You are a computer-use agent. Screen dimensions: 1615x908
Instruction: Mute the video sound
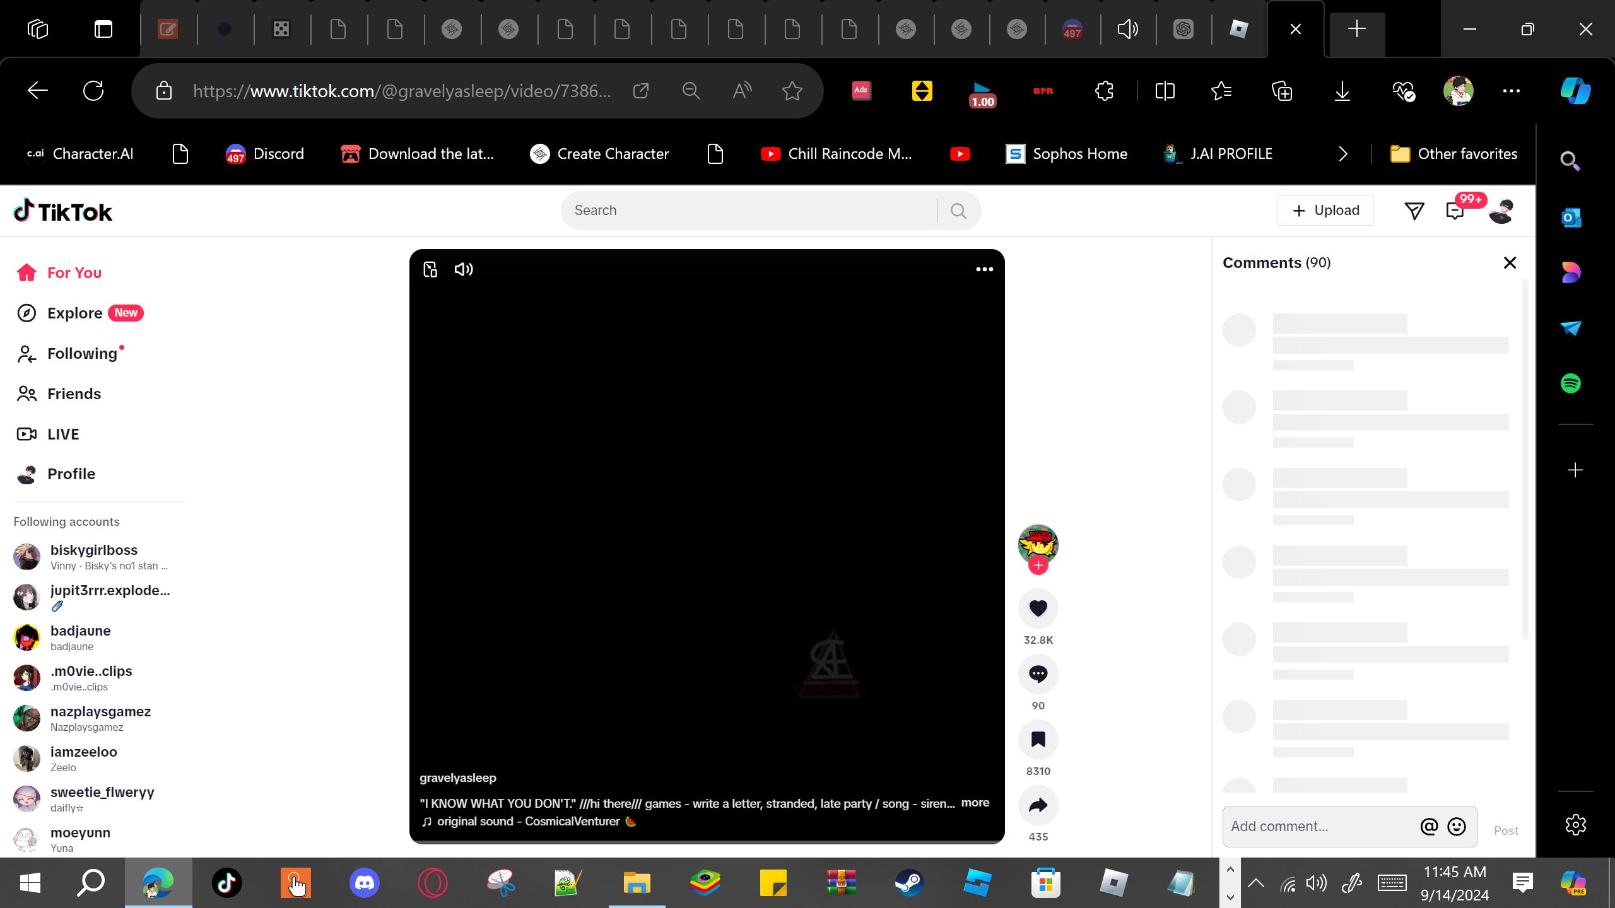tap(464, 269)
